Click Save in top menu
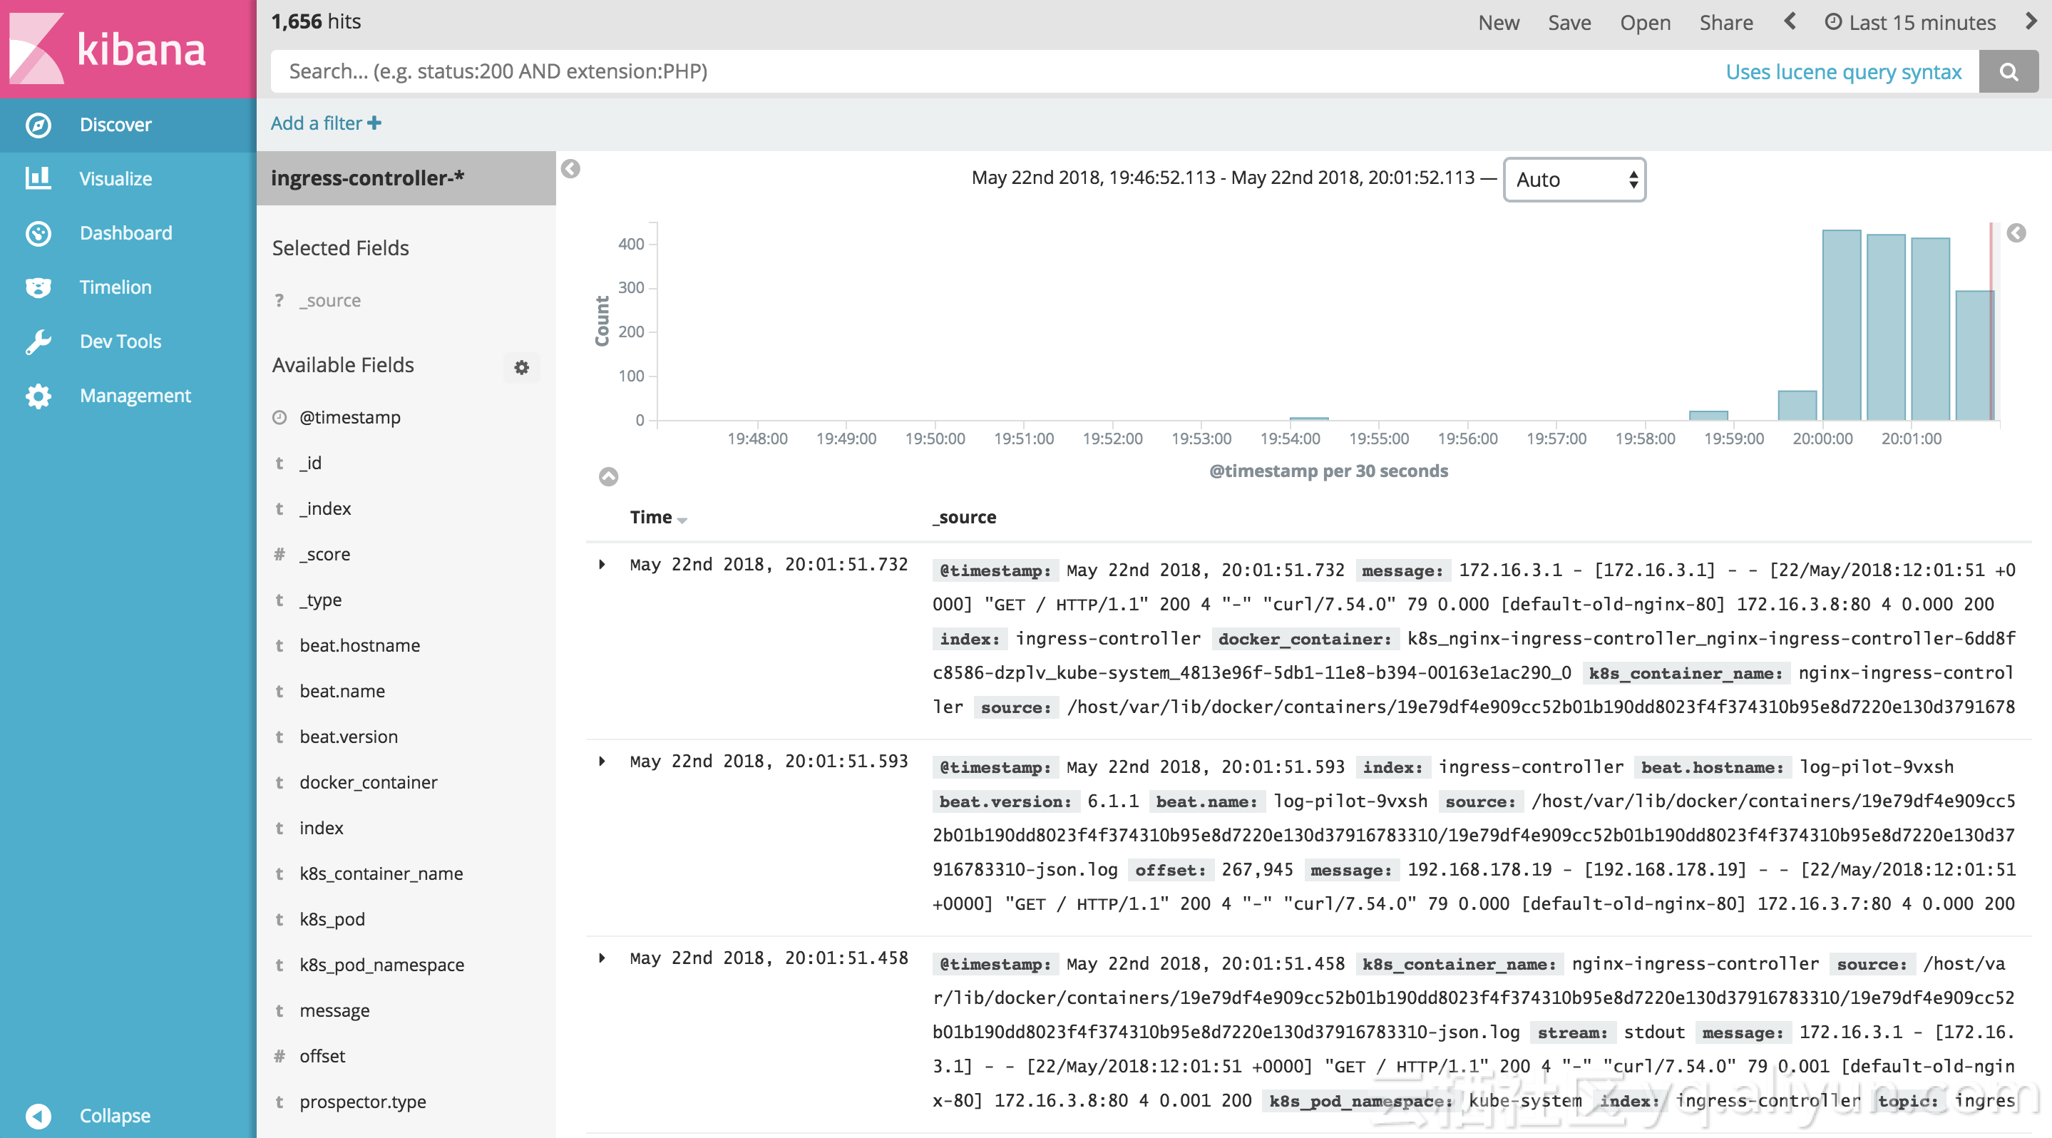This screenshot has width=2052, height=1138. (x=1569, y=22)
